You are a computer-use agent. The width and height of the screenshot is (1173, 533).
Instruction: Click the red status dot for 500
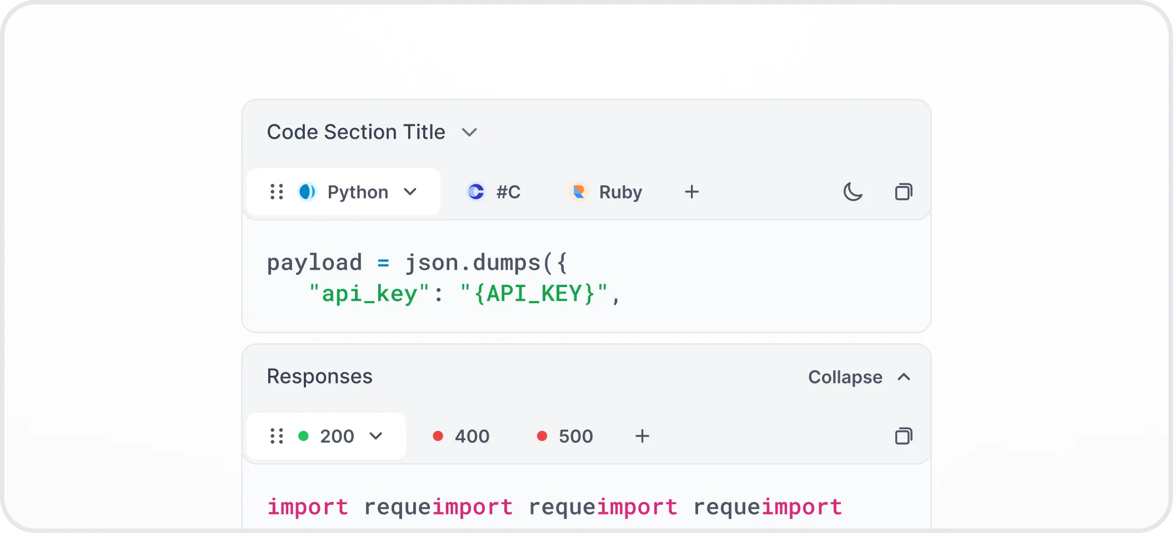[x=542, y=436]
